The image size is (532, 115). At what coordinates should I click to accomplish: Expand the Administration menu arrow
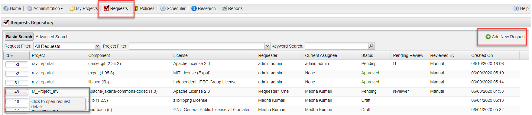(x=62, y=9)
